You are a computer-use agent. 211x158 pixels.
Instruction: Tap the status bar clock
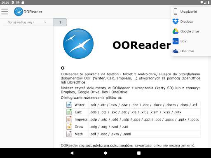[x=5, y=2]
